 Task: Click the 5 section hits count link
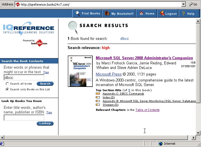click(x=129, y=90)
